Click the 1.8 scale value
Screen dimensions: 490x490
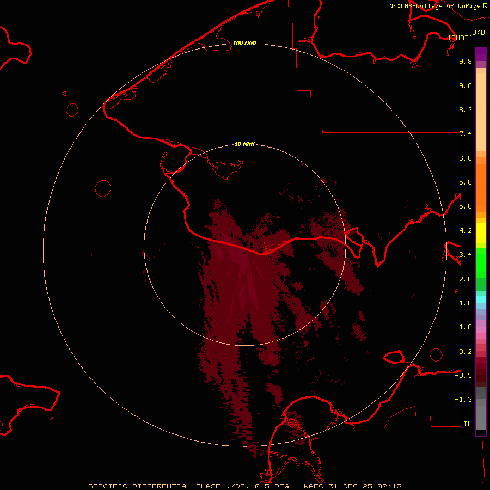[x=465, y=303]
